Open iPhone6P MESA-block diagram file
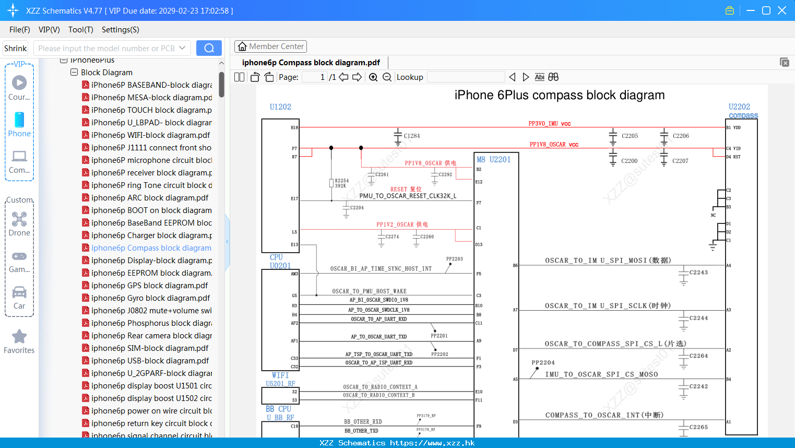 [x=151, y=97]
